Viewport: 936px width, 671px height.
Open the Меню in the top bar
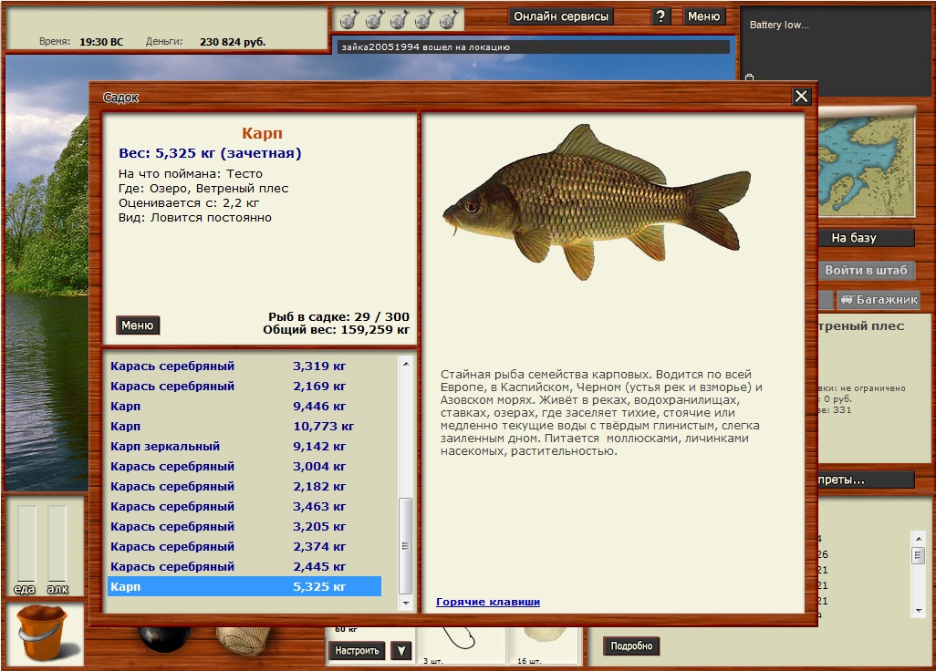[703, 16]
